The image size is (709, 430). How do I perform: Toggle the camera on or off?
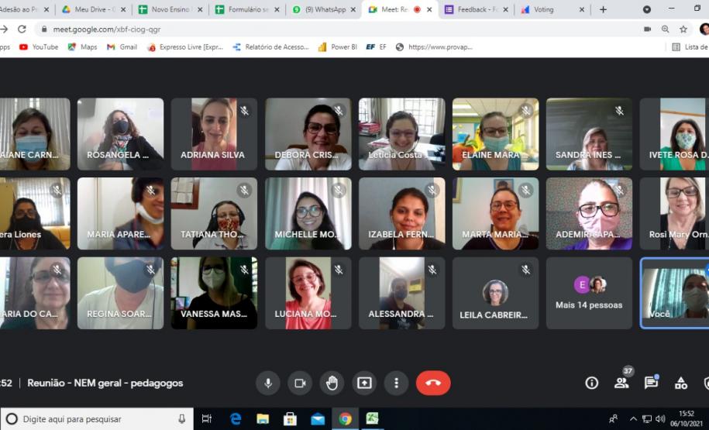tap(300, 383)
